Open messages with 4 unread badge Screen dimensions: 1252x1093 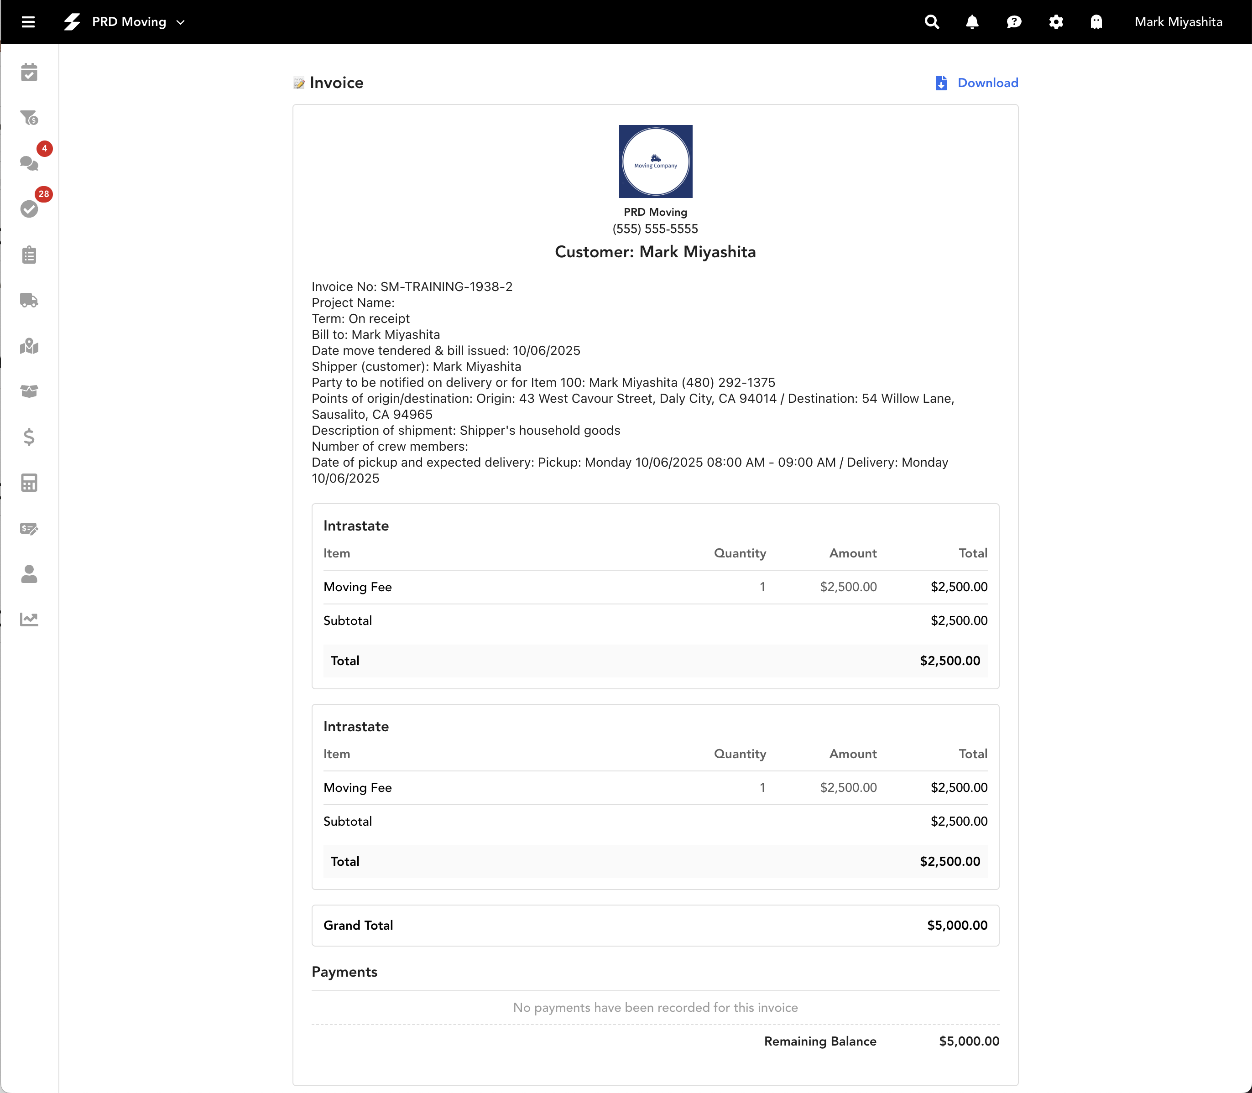(x=29, y=163)
